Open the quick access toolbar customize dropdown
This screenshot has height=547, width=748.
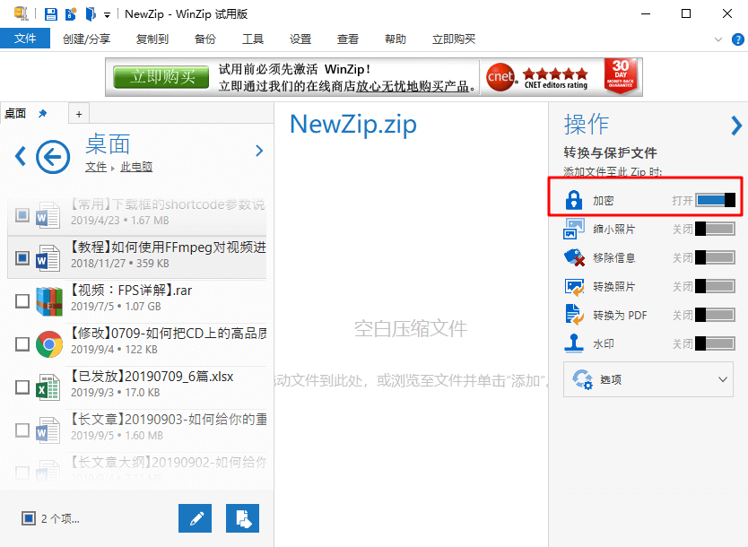[x=108, y=15]
